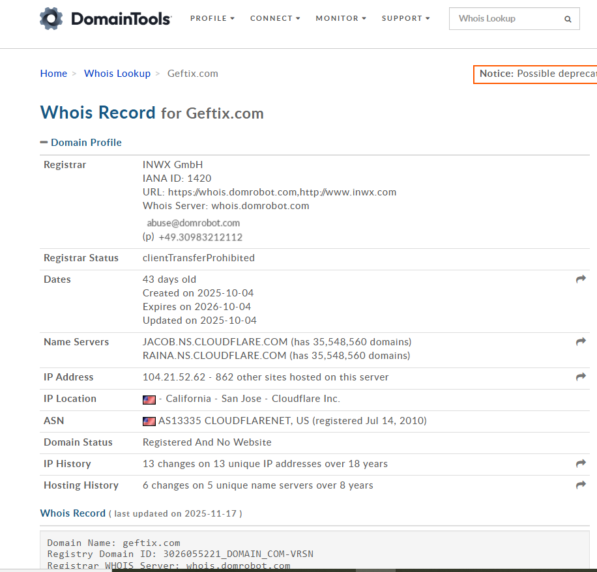
Task: Expand the Connect dropdown menu
Action: click(x=275, y=18)
